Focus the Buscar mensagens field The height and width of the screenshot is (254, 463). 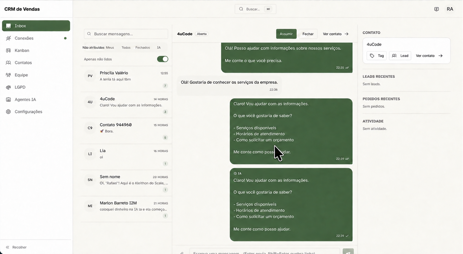click(126, 34)
